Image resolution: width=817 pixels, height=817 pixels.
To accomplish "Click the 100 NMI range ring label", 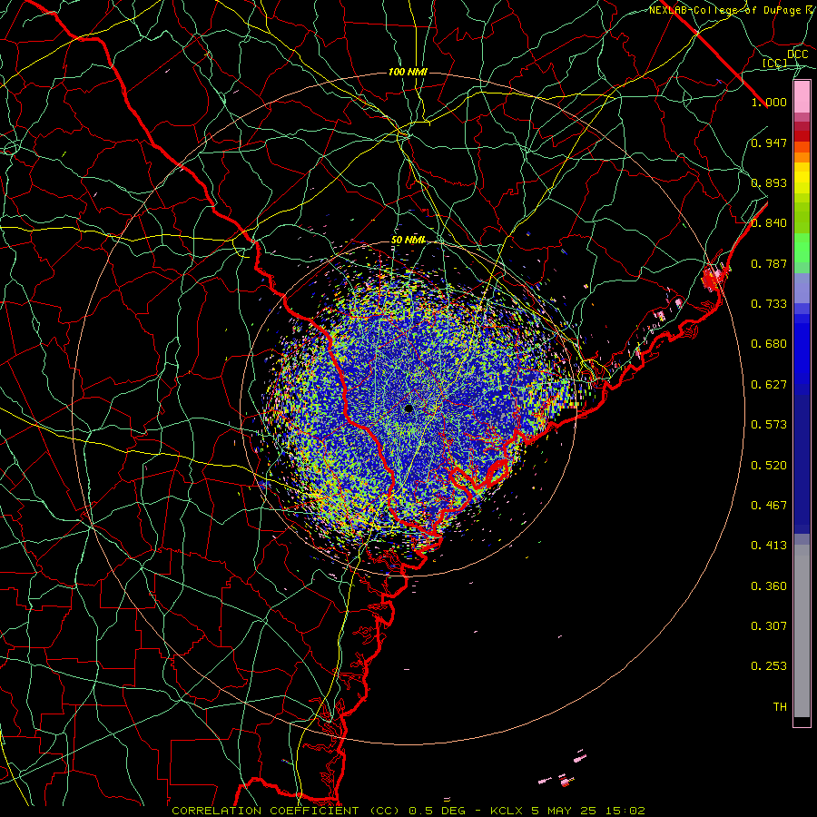I will point(408,72).
